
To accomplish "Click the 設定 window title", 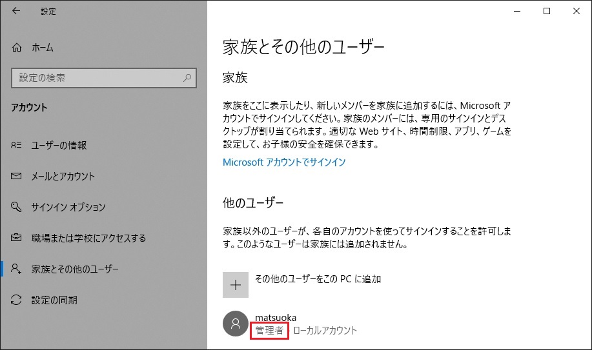I will pos(48,12).
